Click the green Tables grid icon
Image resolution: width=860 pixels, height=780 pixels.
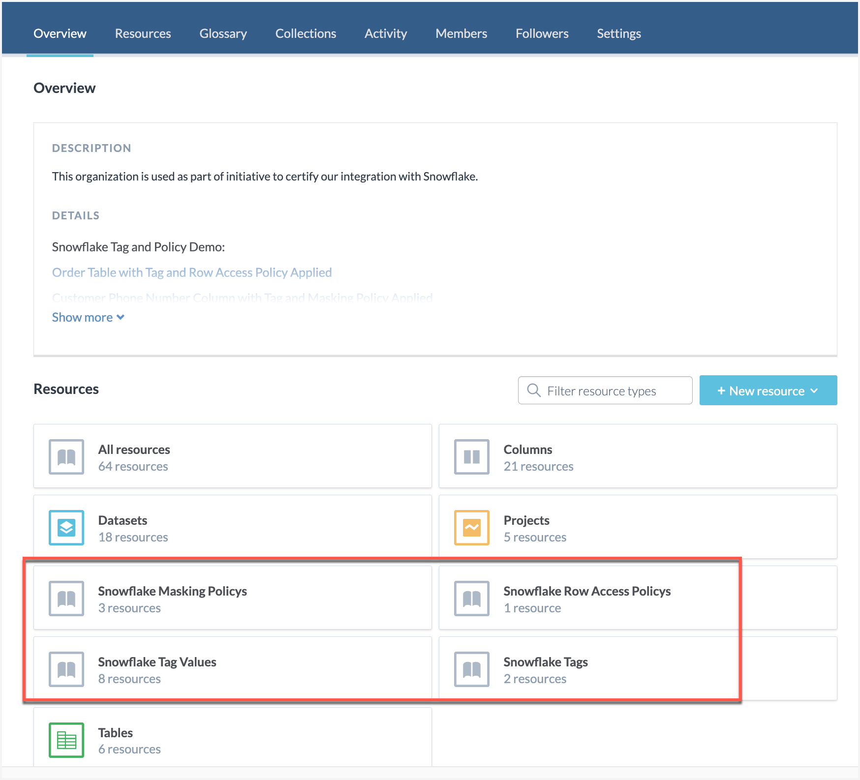tap(66, 740)
